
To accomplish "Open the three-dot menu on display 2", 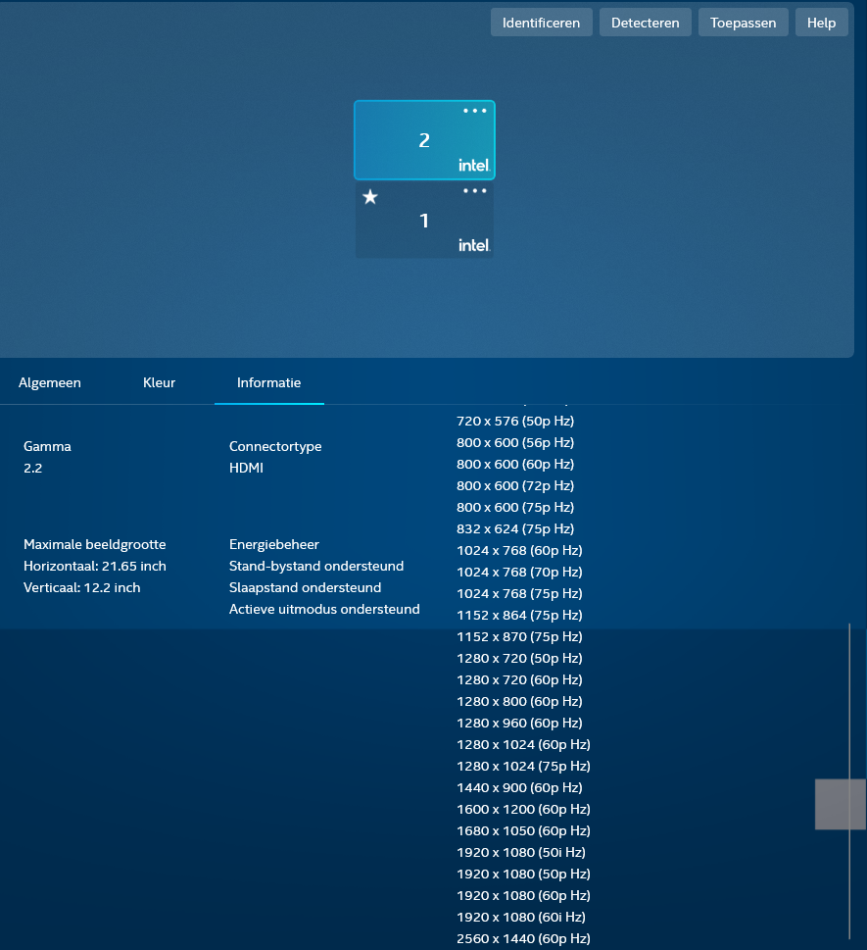I will coord(475,109).
